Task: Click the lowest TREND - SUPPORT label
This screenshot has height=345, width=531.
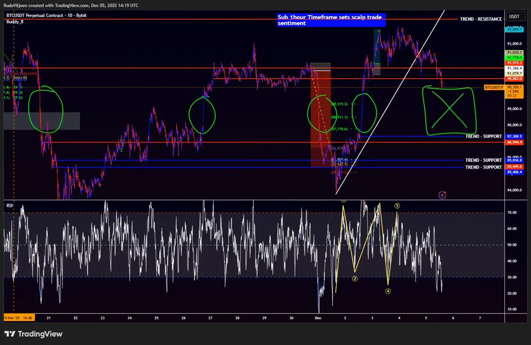Action: [x=483, y=167]
